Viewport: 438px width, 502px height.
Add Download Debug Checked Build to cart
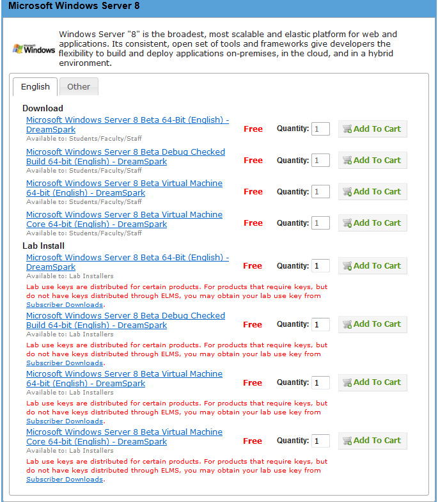[373, 161]
